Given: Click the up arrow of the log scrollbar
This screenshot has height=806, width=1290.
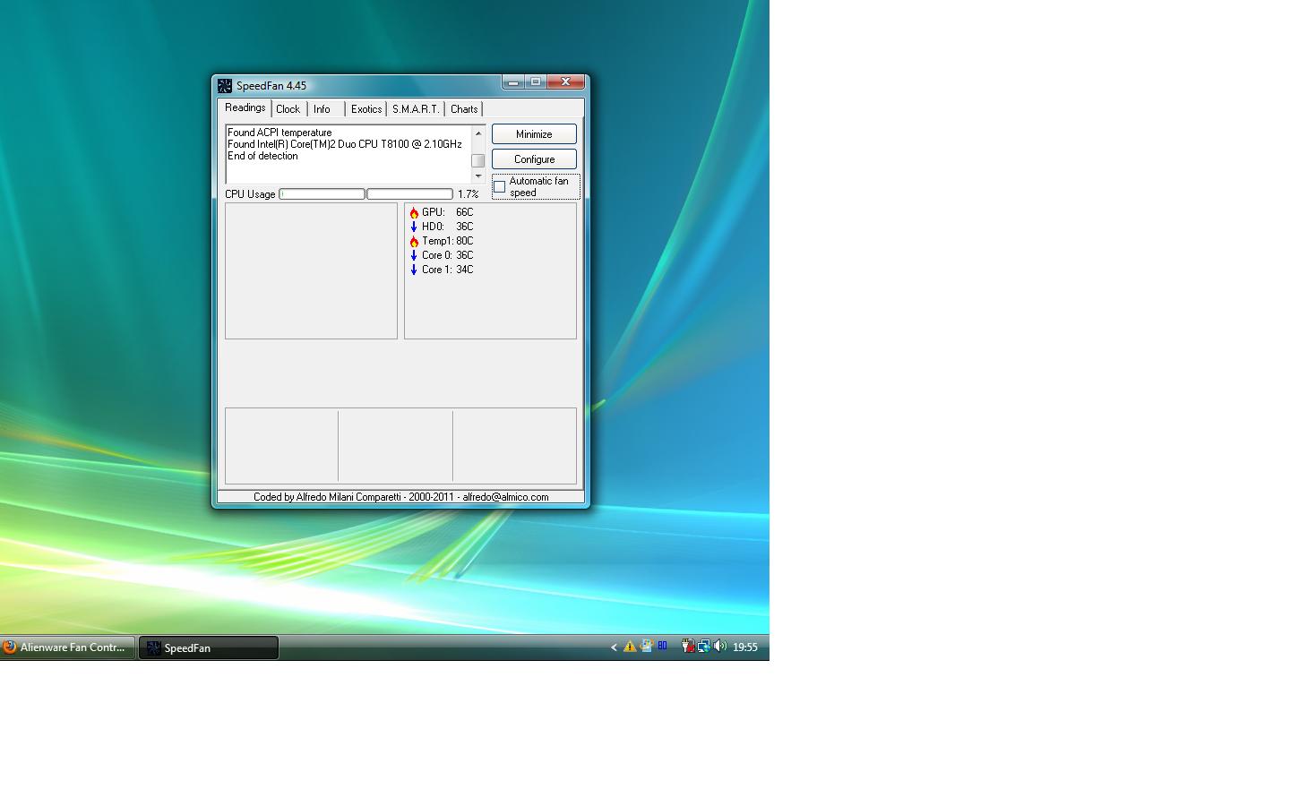Looking at the screenshot, I should coord(478,133).
